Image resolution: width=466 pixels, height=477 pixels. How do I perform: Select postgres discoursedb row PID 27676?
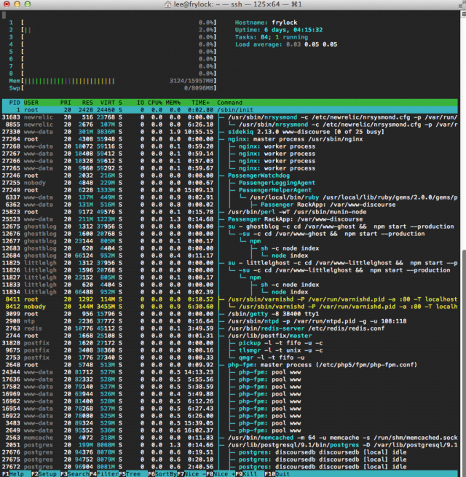point(229,452)
